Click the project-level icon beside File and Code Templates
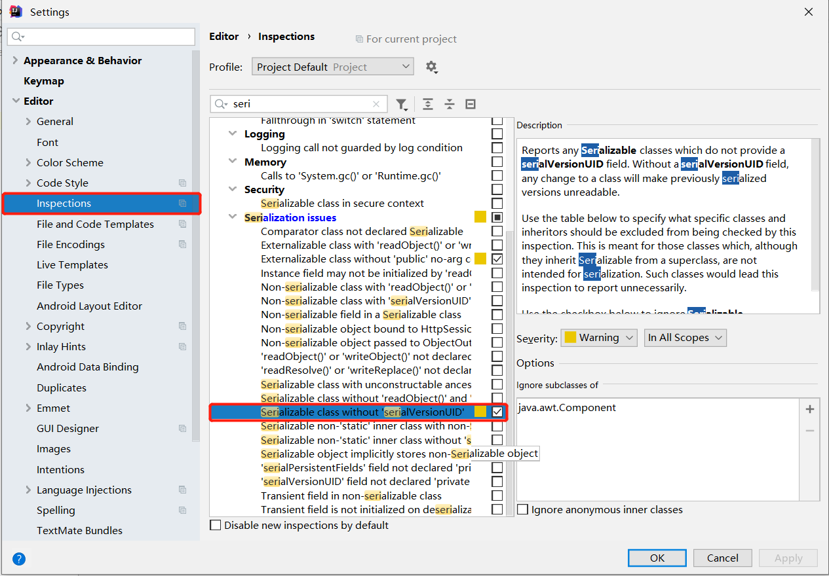 click(x=183, y=224)
